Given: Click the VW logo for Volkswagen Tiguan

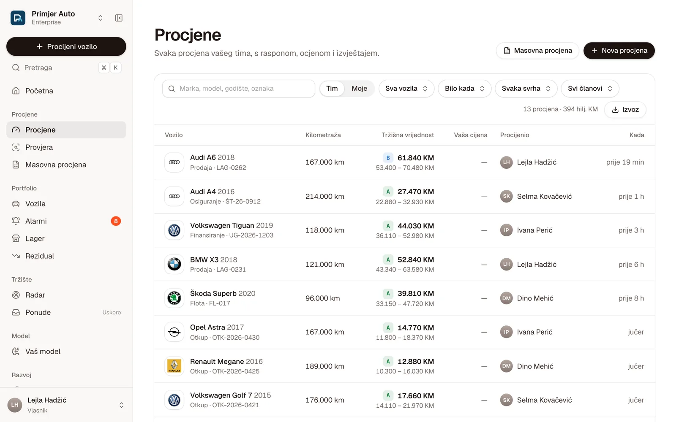Looking at the screenshot, I should point(174,230).
